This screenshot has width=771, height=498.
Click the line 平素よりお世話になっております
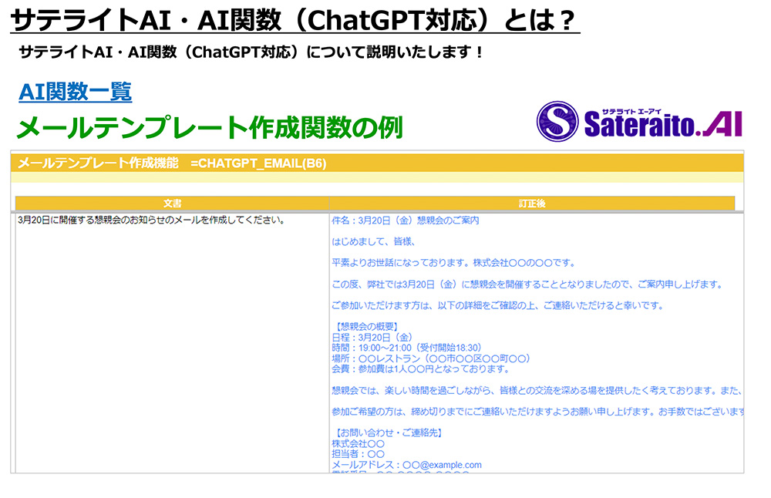(x=453, y=263)
